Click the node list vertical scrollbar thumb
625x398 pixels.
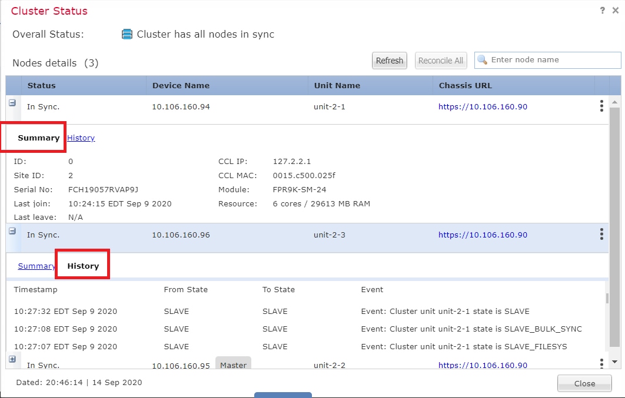pos(614,227)
